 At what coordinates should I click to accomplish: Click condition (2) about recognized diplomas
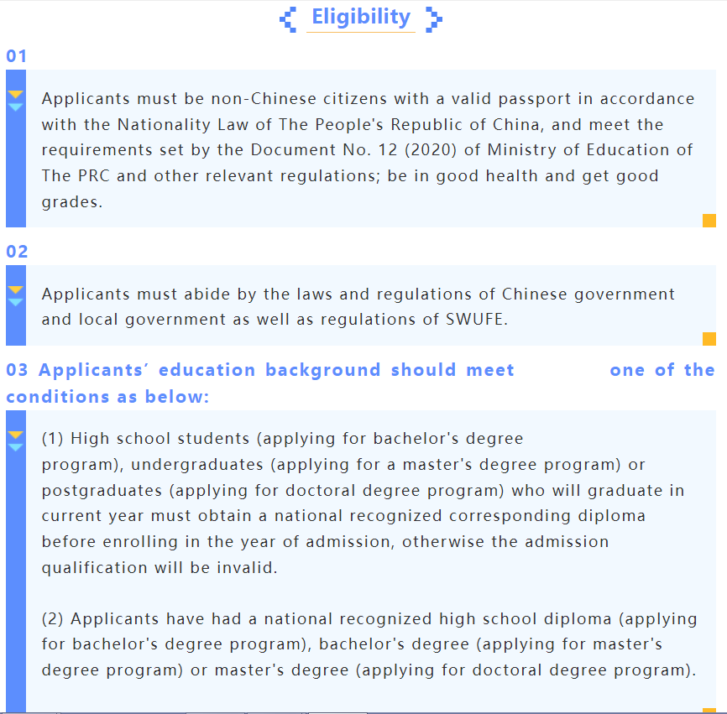tap(369, 644)
